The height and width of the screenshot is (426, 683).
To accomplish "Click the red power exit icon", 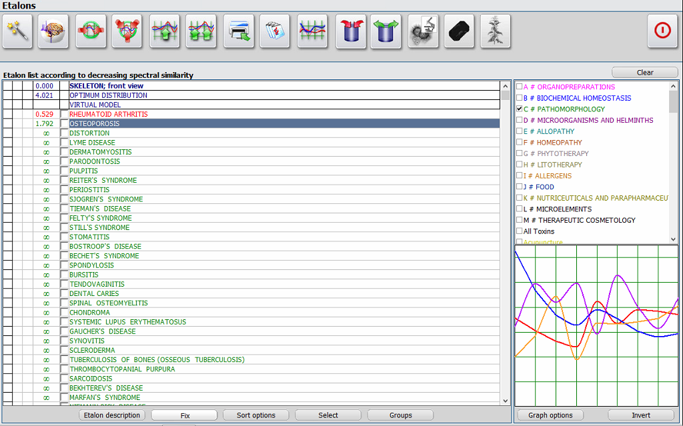I will (x=662, y=31).
